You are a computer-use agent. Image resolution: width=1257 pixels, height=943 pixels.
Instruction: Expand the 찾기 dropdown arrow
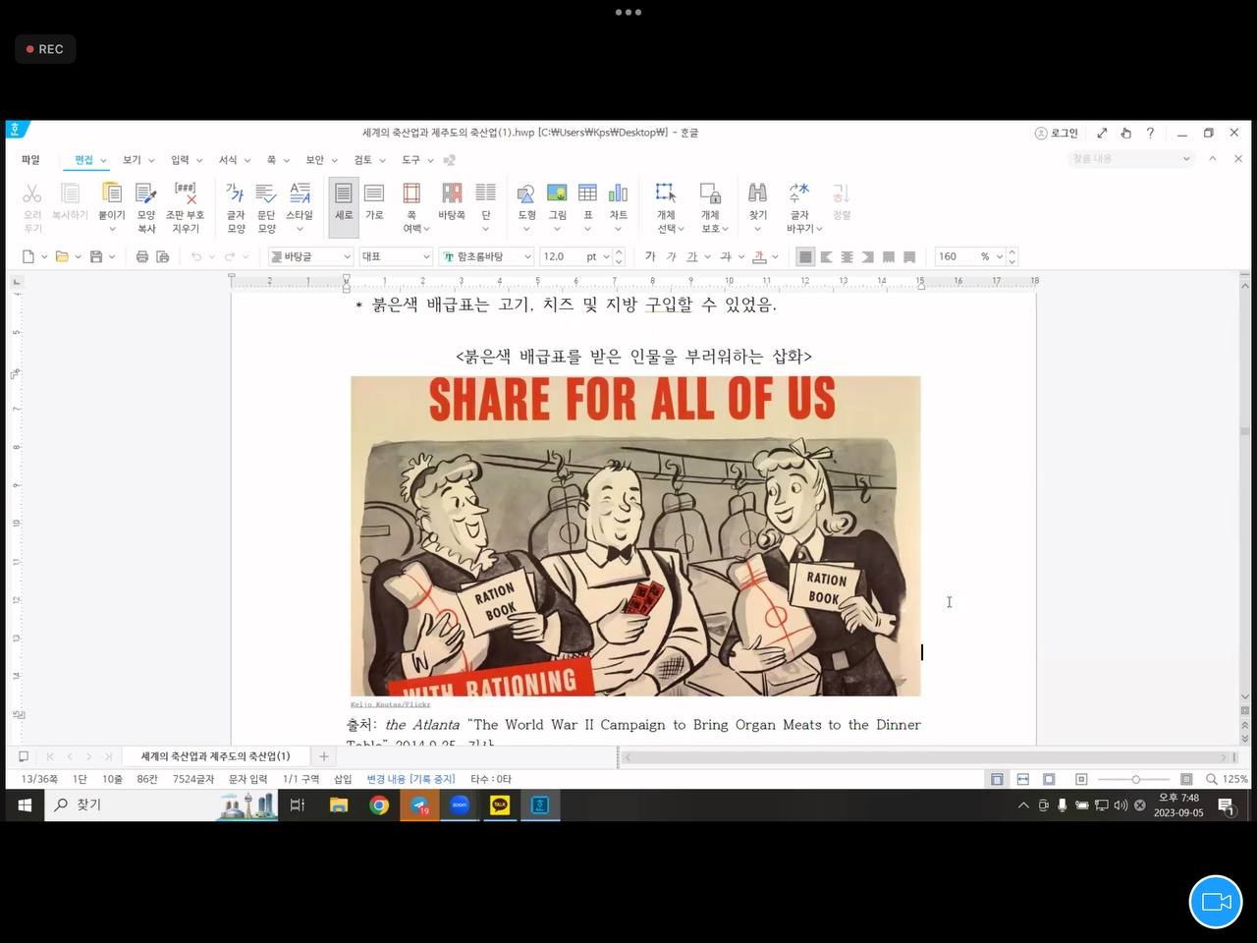[757, 229]
